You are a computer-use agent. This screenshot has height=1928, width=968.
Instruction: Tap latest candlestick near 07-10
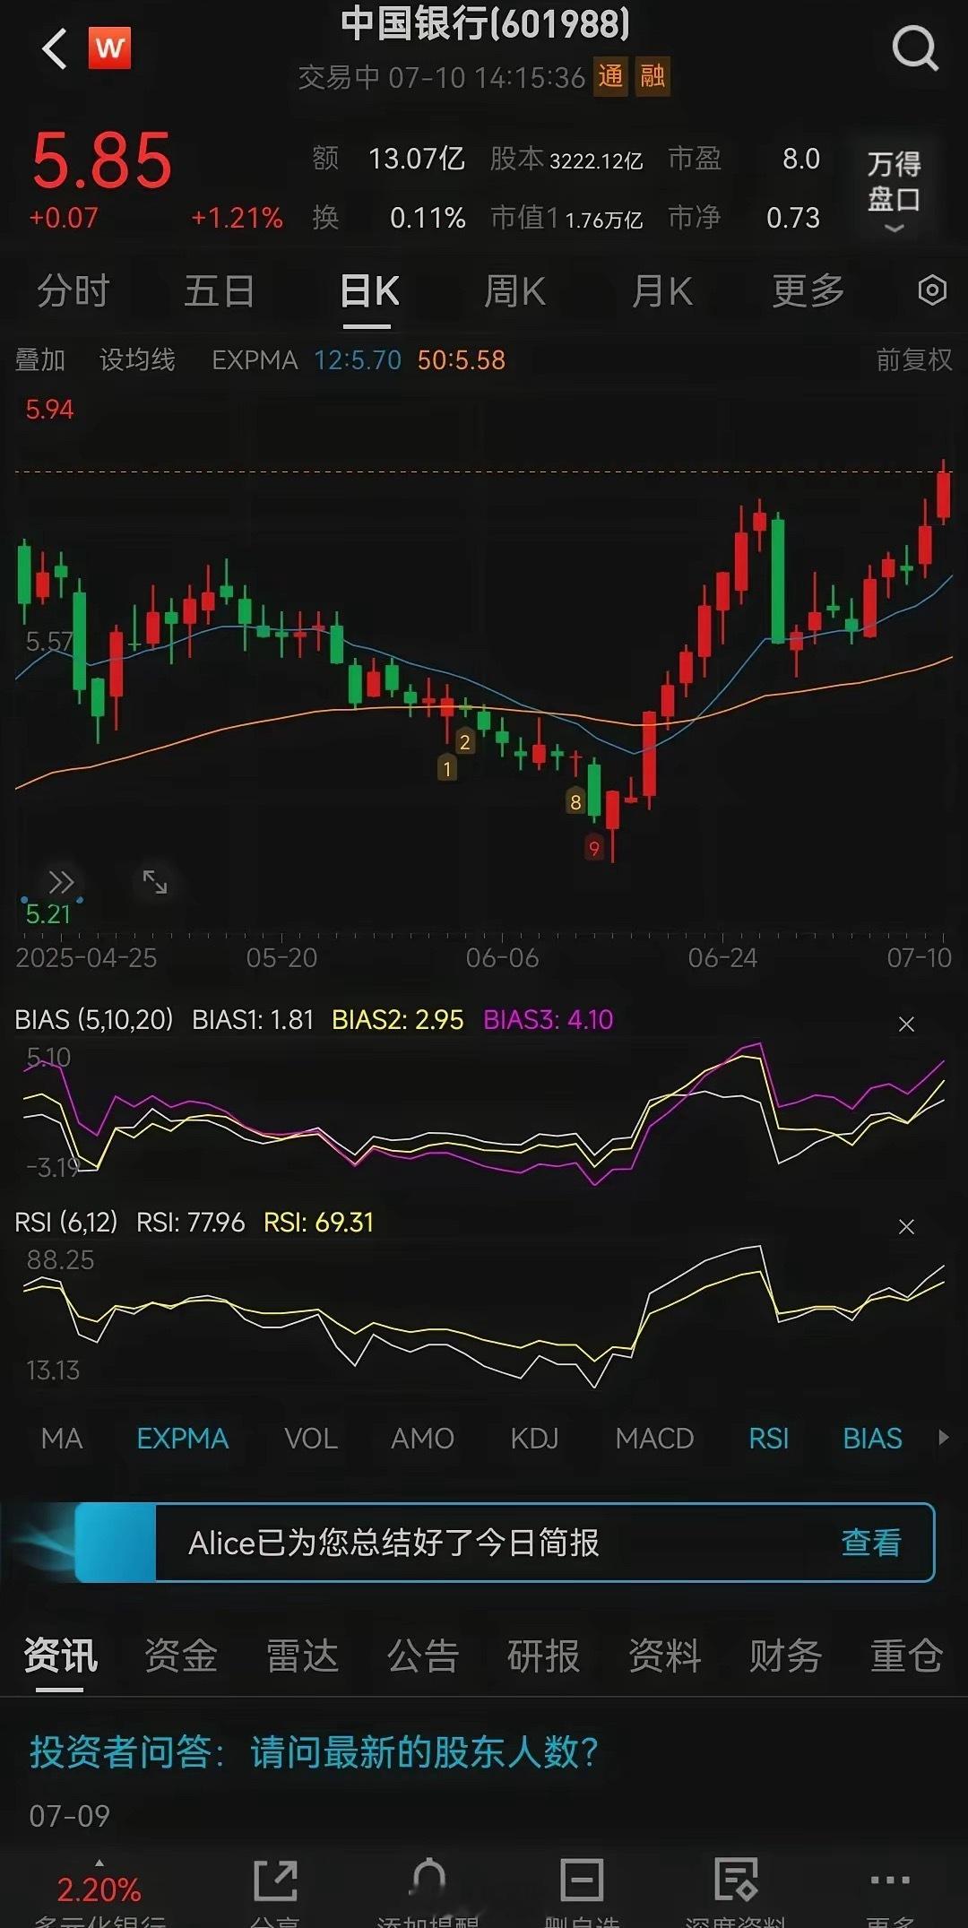click(x=943, y=493)
